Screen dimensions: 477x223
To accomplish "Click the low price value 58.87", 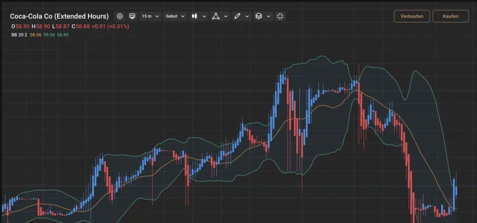I will coord(63,26).
